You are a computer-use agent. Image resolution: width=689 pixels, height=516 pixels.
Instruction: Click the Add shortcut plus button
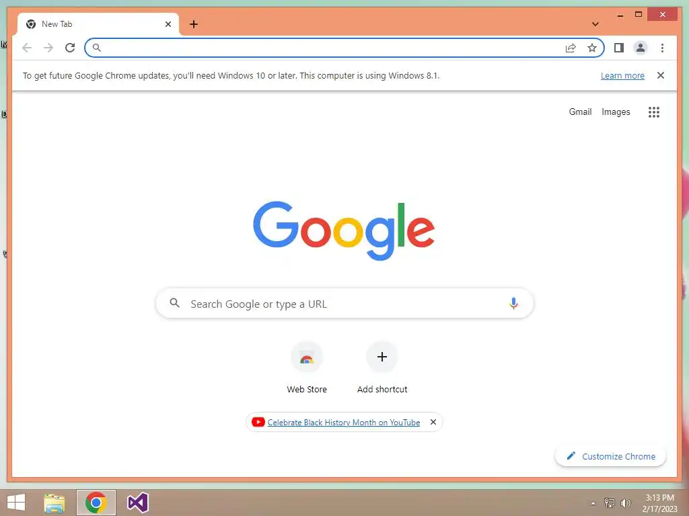click(382, 357)
